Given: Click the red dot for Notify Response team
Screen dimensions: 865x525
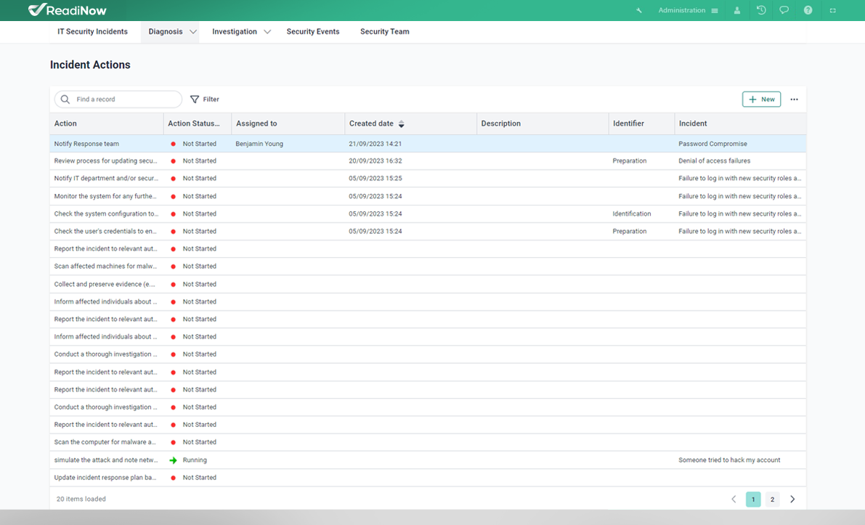Looking at the screenshot, I should click(x=174, y=144).
